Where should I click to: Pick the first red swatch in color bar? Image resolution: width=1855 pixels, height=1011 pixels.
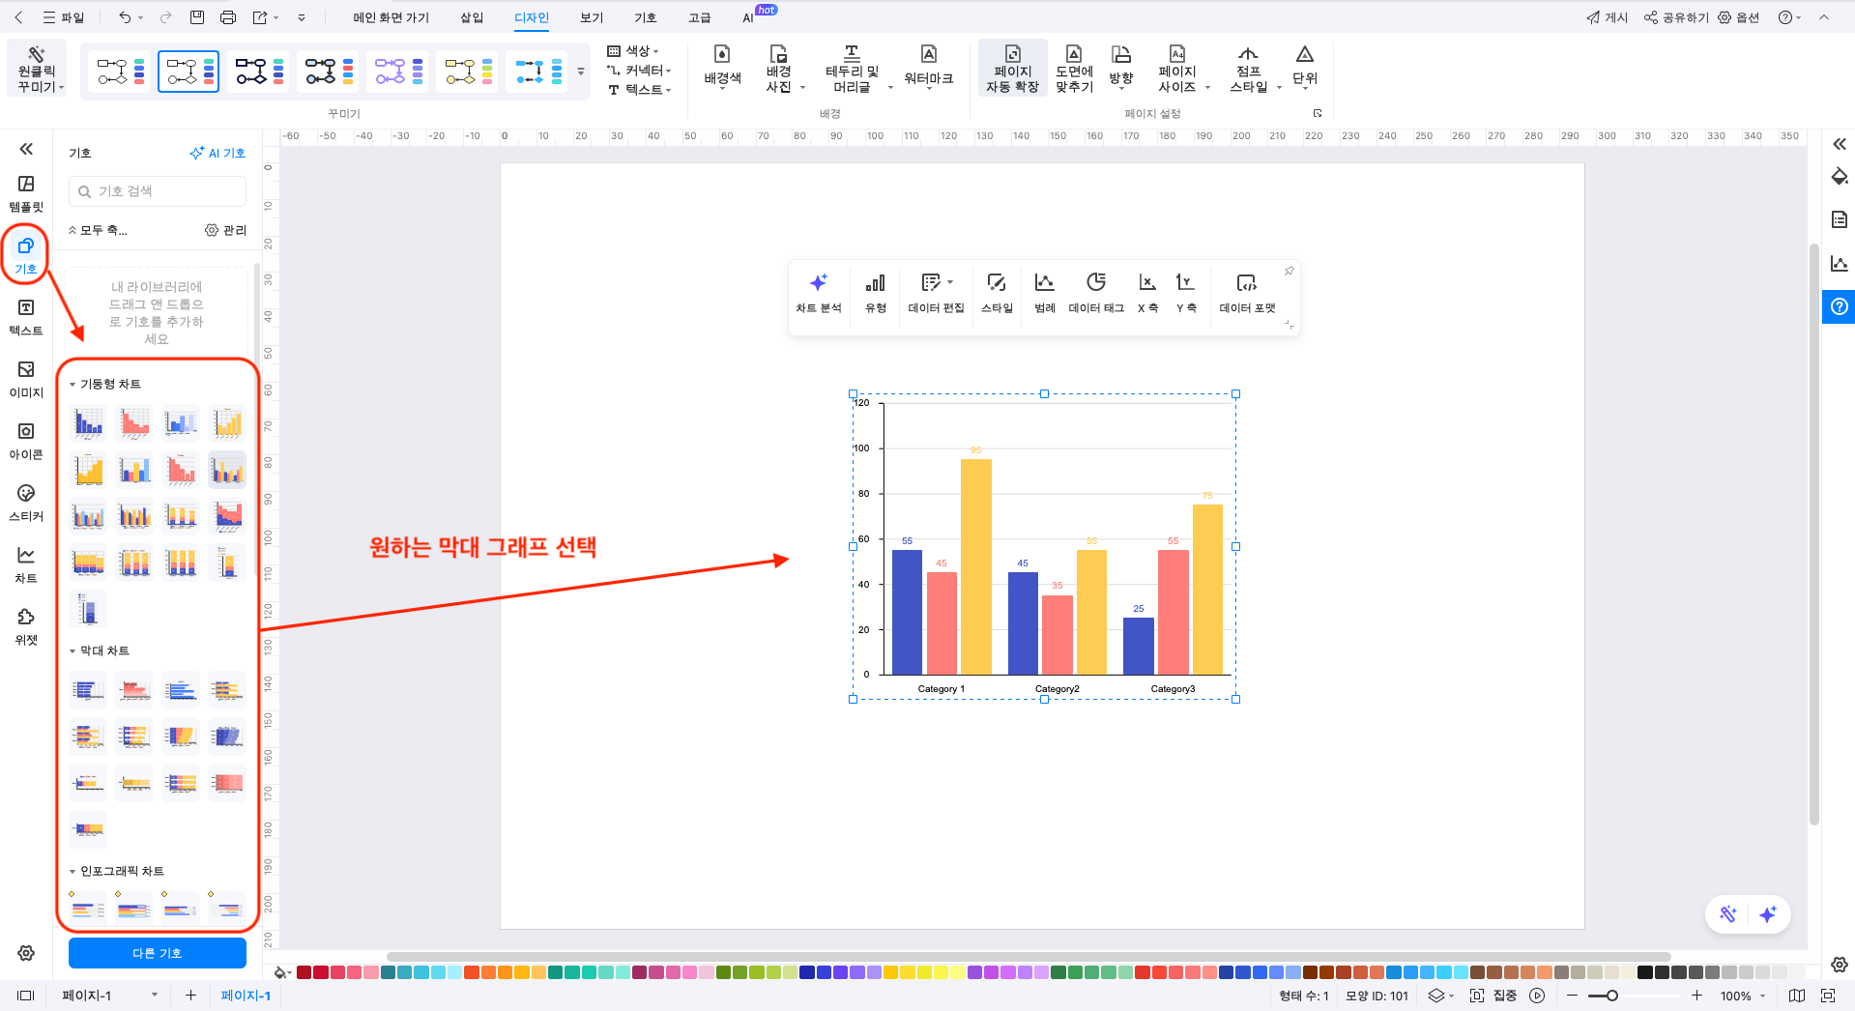pos(304,972)
